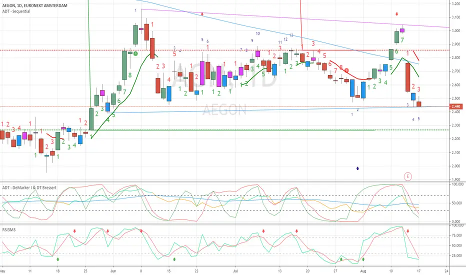Image resolution: width=466 pixels, height=275 pixels.
Task: Click the 2.200 price axis label
Action: pos(456,139)
